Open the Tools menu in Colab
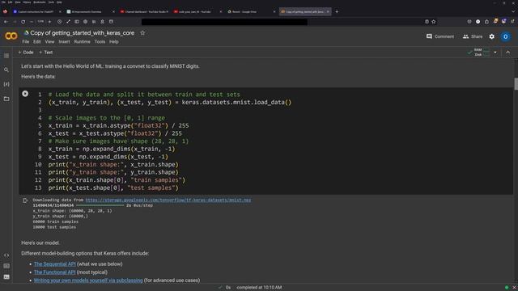The width and height of the screenshot is (518, 291). (100, 42)
